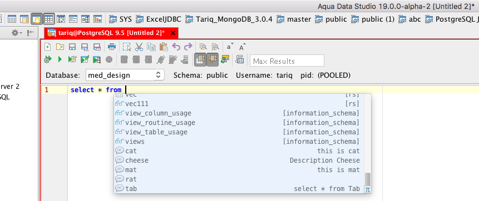Click inside the Max Results field
This screenshot has width=479, height=201.
pos(287,61)
